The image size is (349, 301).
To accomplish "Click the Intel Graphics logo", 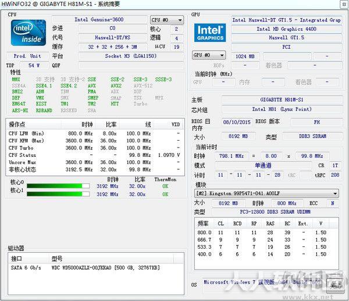I will [210, 33].
